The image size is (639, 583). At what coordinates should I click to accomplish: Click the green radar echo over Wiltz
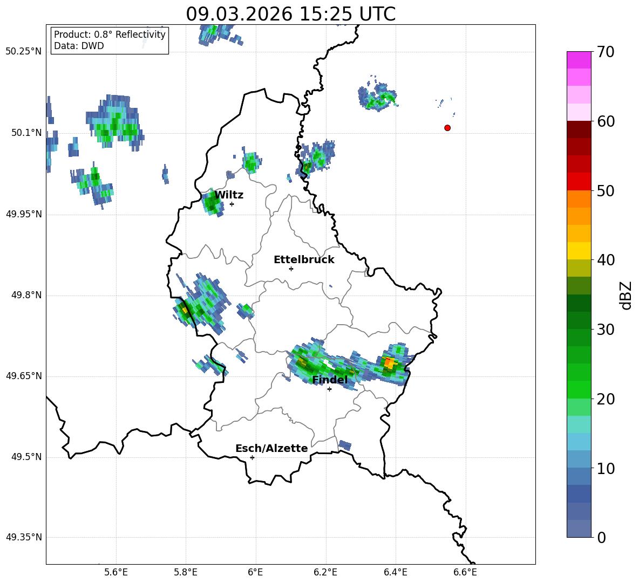(212, 202)
